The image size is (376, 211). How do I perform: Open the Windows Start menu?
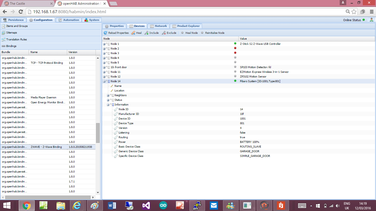7,206
